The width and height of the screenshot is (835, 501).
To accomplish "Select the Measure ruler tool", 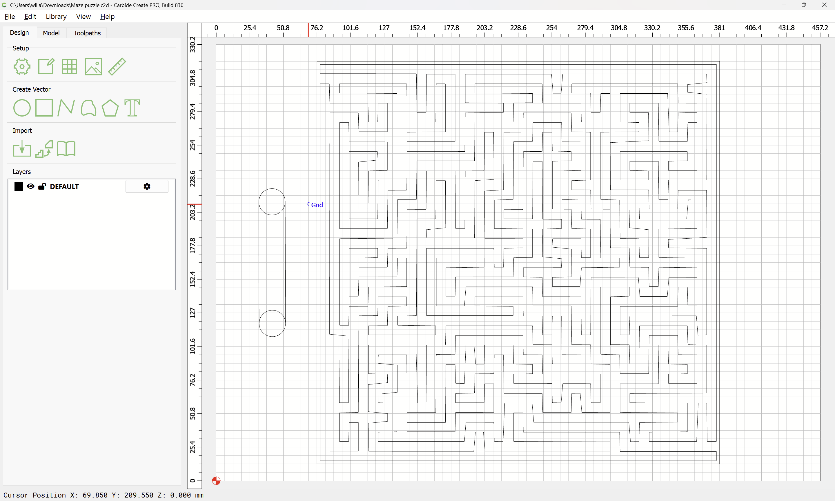I will [x=117, y=66].
